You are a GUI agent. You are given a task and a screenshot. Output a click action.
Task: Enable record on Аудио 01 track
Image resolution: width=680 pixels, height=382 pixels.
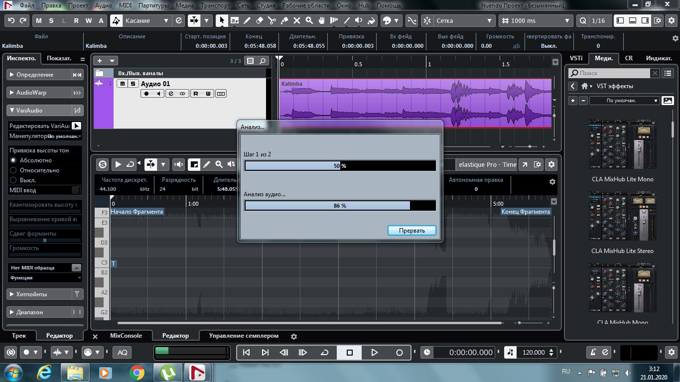146,94
